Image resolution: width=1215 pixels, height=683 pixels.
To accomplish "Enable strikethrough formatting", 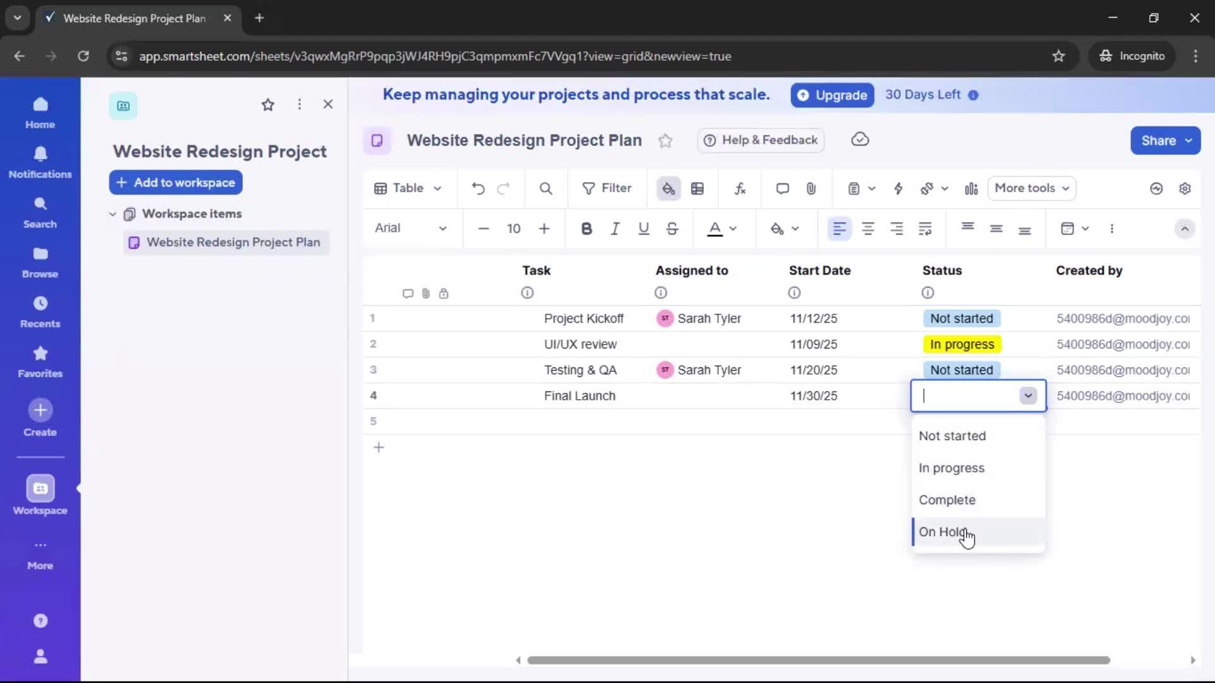I will (672, 228).
